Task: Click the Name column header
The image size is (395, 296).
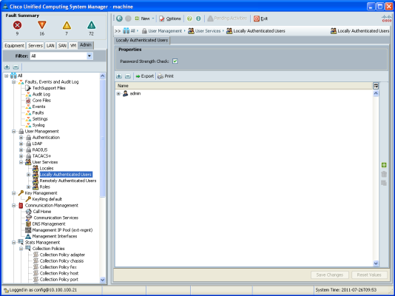Action: tap(243, 86)
